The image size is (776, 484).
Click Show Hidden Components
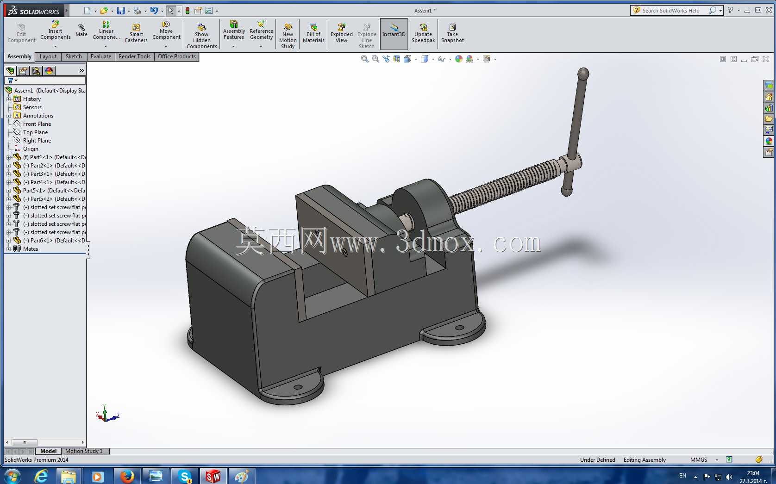tap(202, 36)
